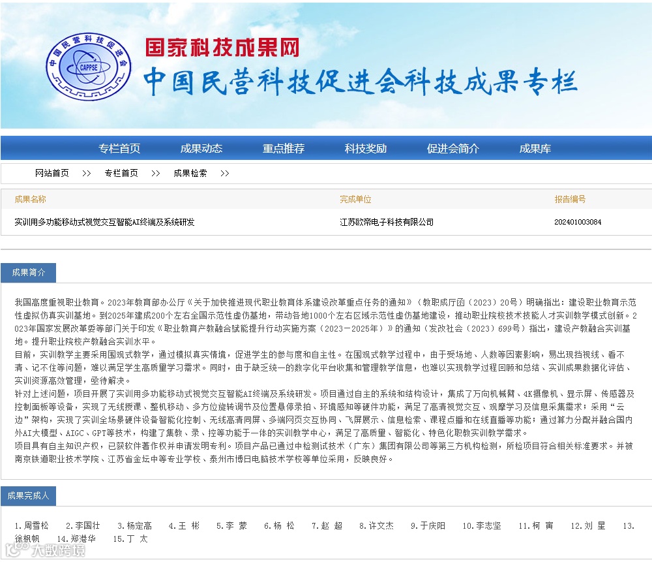This screenshot has width=652, height=562.
Task: Select the 成果完成人 section tab
Action: 28,496
